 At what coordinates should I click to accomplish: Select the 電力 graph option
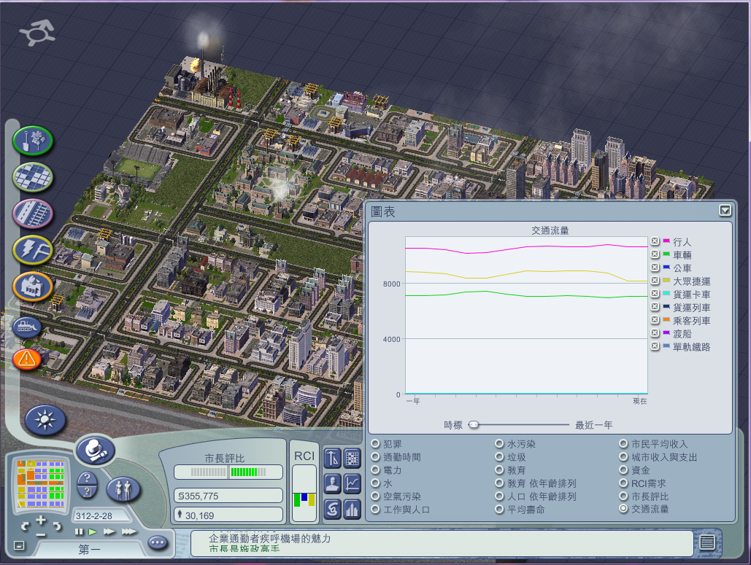pos(375,470)
